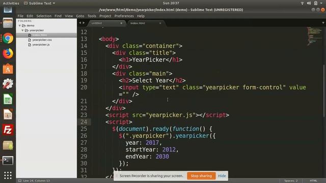Click the editor vertical scrollbar

click(324, 91)
